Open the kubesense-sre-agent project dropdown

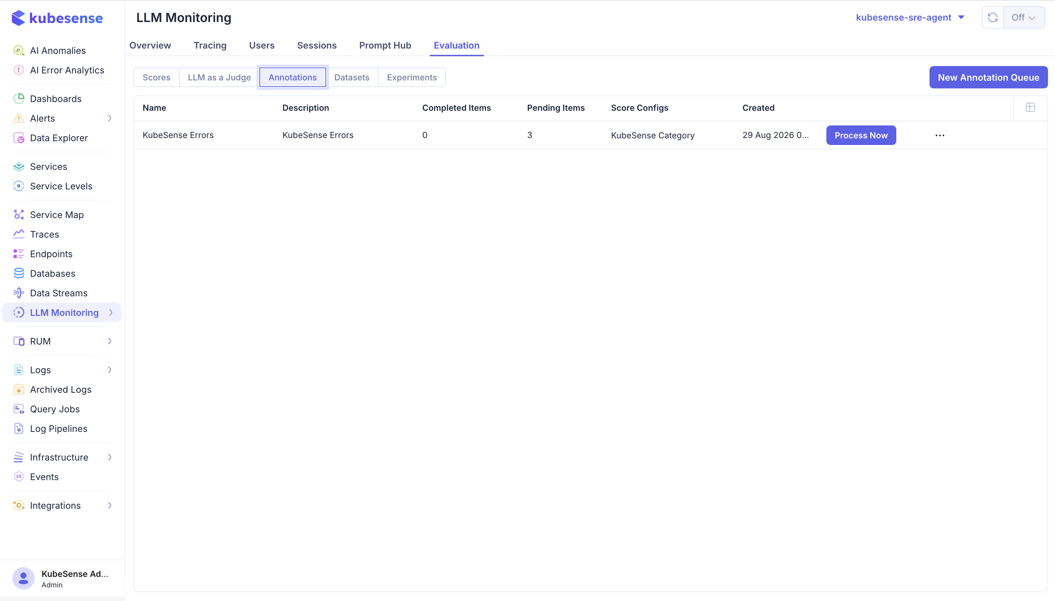[910, 17]
